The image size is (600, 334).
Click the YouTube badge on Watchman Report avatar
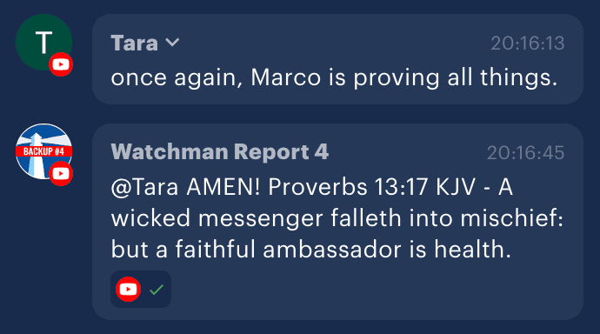(x=61, y=174)
